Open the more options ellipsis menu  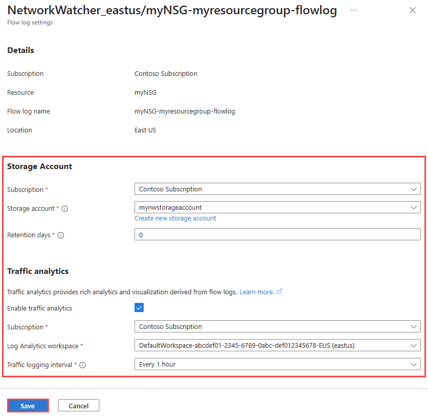point(354,10)
